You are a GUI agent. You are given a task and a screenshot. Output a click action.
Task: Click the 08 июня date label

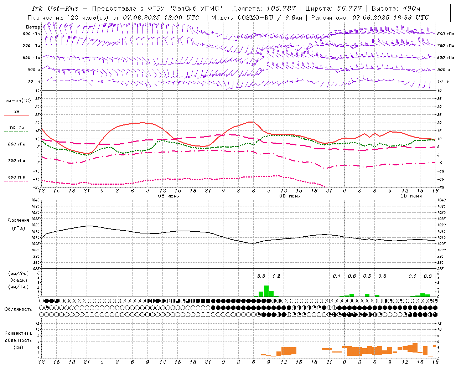pos(169,196)
